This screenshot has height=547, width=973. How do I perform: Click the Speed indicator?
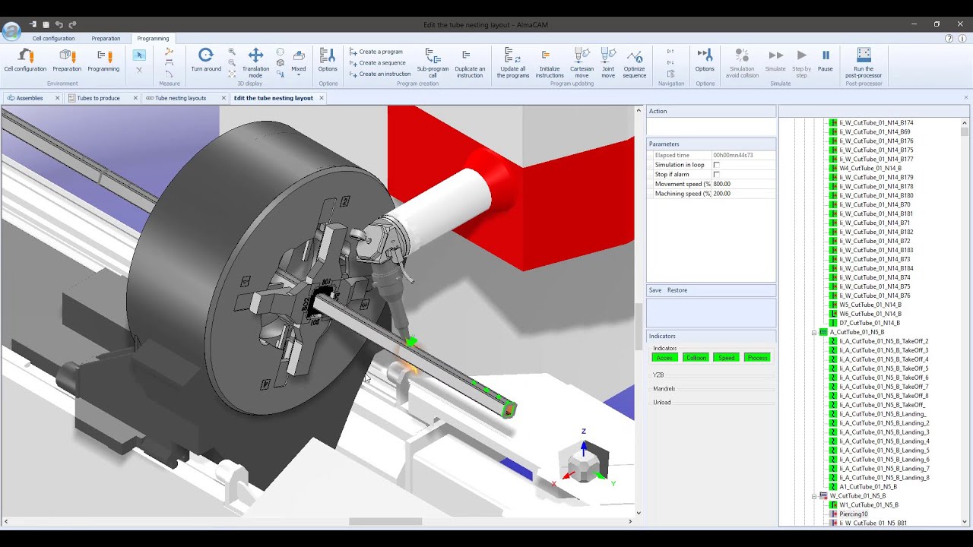point(727,358)
